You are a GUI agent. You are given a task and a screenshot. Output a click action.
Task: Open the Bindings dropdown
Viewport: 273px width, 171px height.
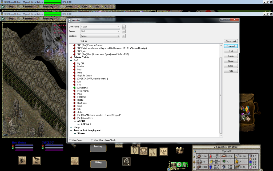100,36
